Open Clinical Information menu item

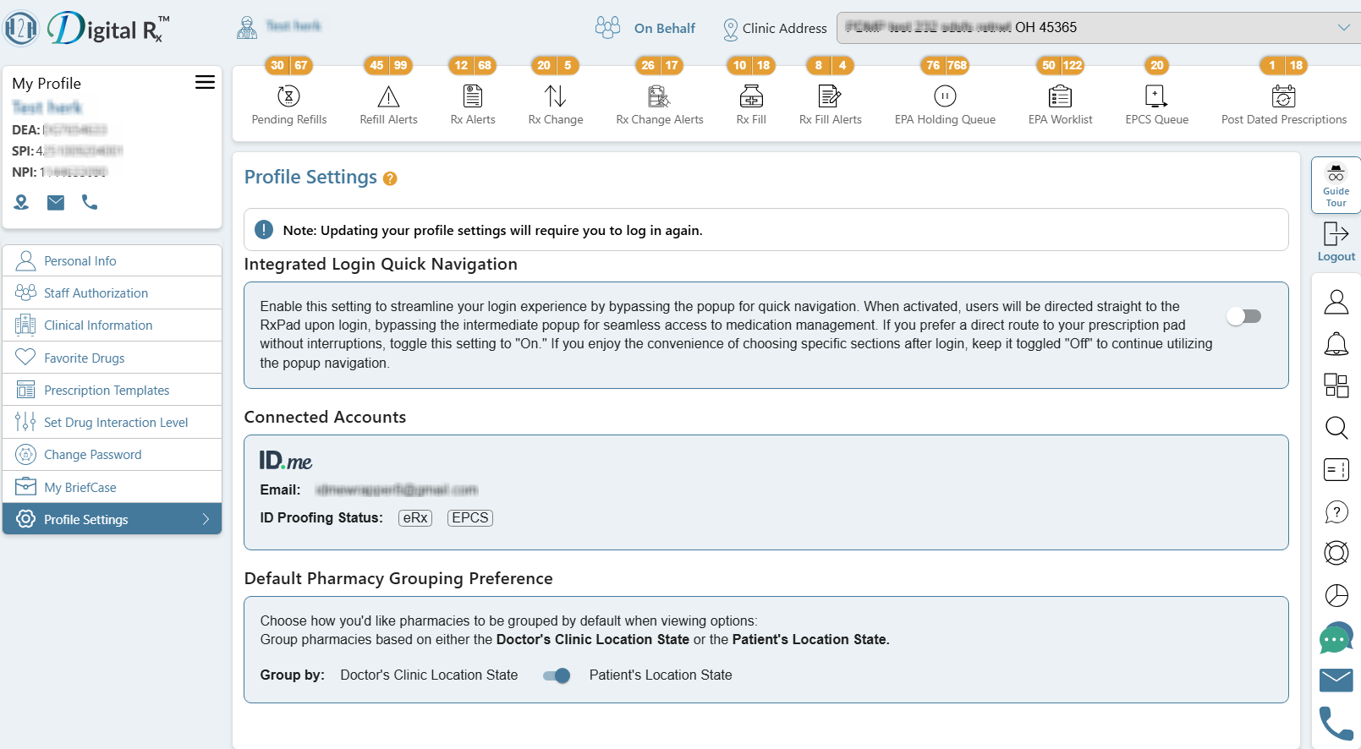(x=113, y=325)
